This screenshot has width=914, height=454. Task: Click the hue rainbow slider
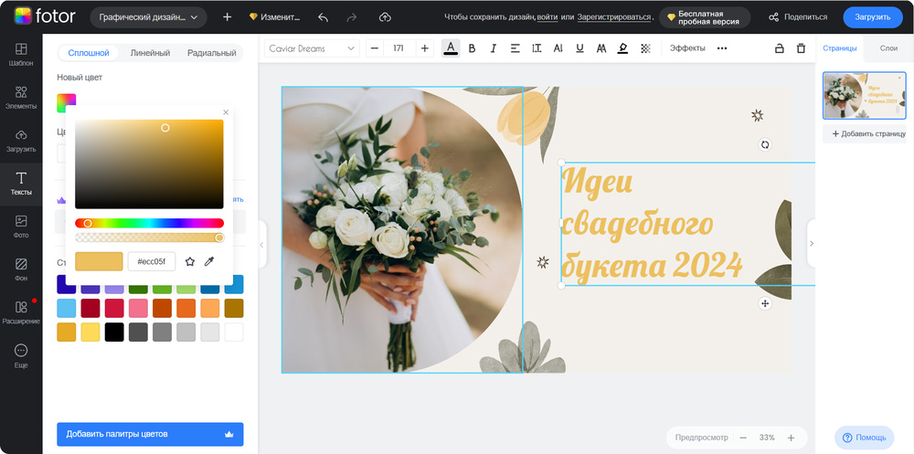coord(149,223)
